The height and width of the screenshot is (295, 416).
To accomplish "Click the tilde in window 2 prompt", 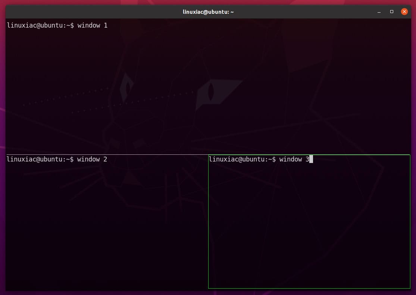I will click(x=68, y=159).
